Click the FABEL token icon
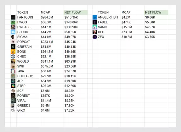 (x=95, y=22)
